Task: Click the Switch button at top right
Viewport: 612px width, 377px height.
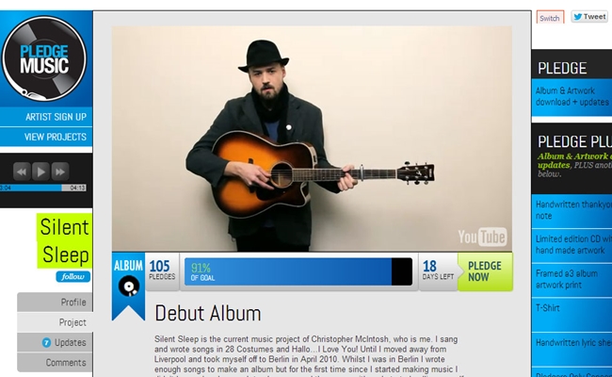Action: point(550,18)
